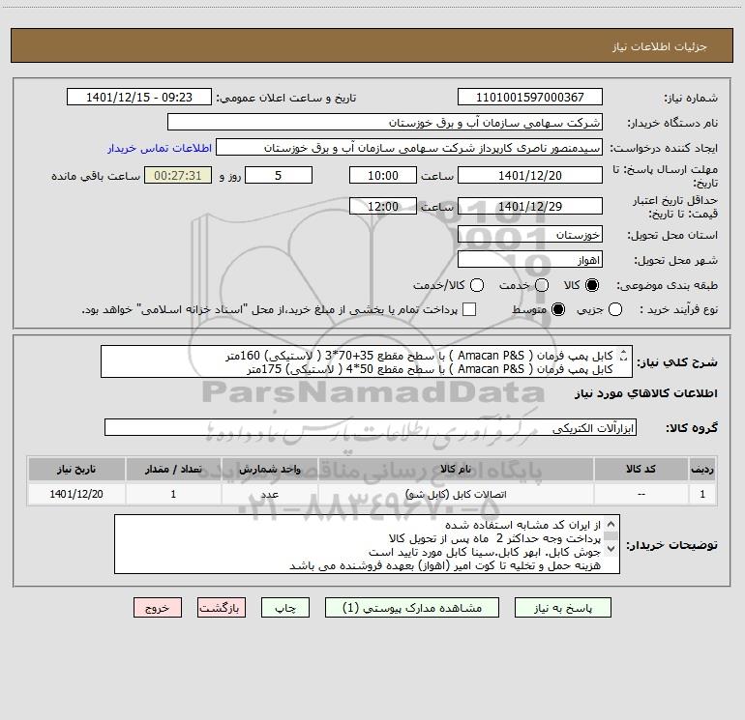745x720 pixels.
Task: Click the شرح کلی نیاز description text area
Action: click(x=367, y=361)
